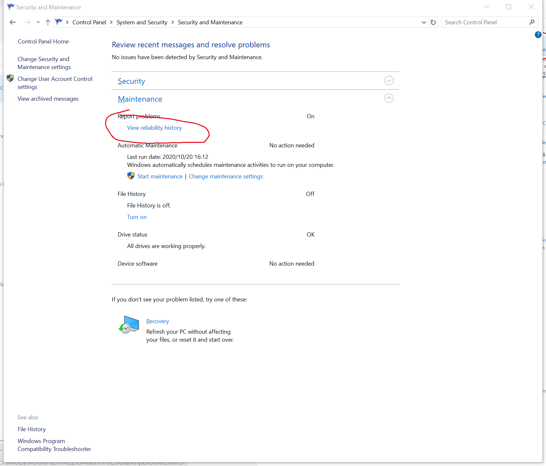Click the window title flag icon
Screen dimensions: 546x466
click(x=11, y=7)
